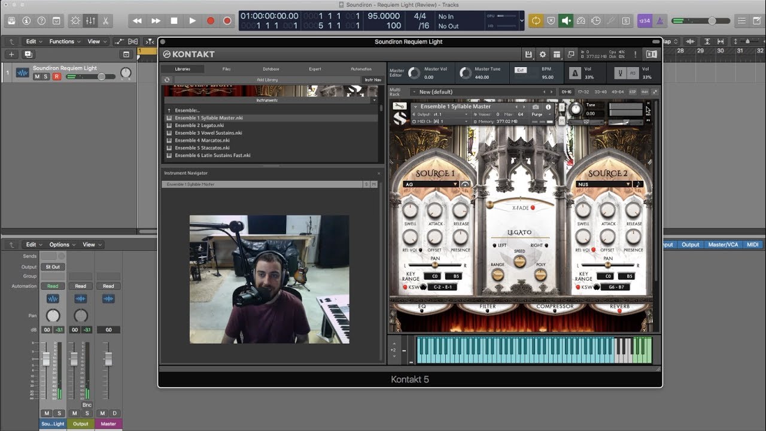Record-enable the Soundiron Requiem Light track
This screenshot has height=431, width=766.
click(x=57, y=77)
